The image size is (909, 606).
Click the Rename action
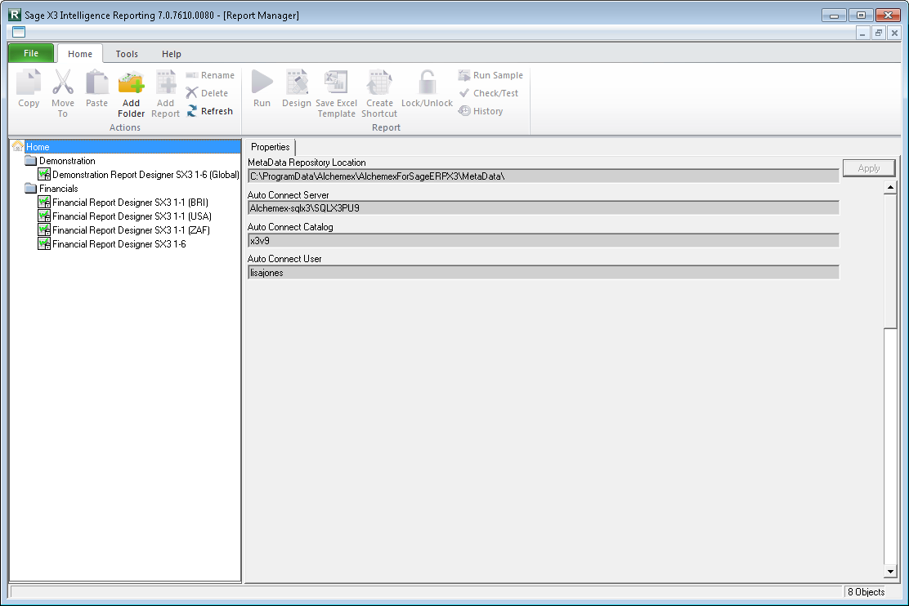(x=210, y=75)
